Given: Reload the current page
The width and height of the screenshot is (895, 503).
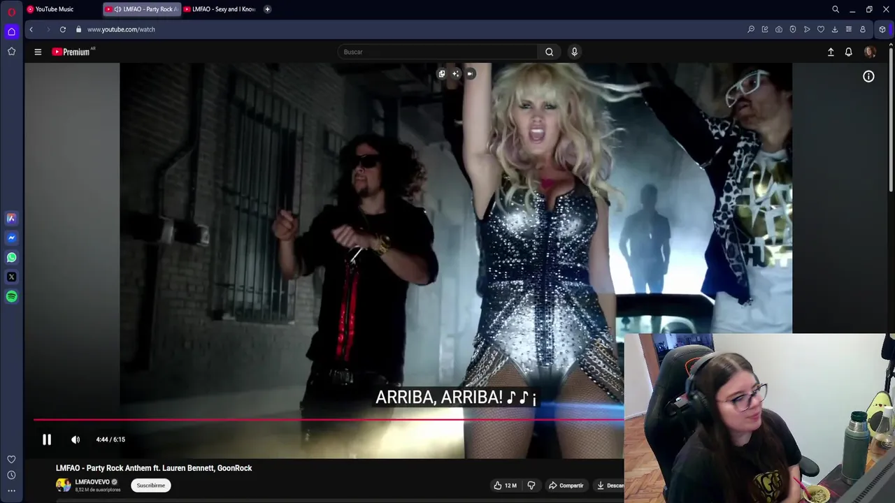Looking at the screenshot, I should click(63, 29).
